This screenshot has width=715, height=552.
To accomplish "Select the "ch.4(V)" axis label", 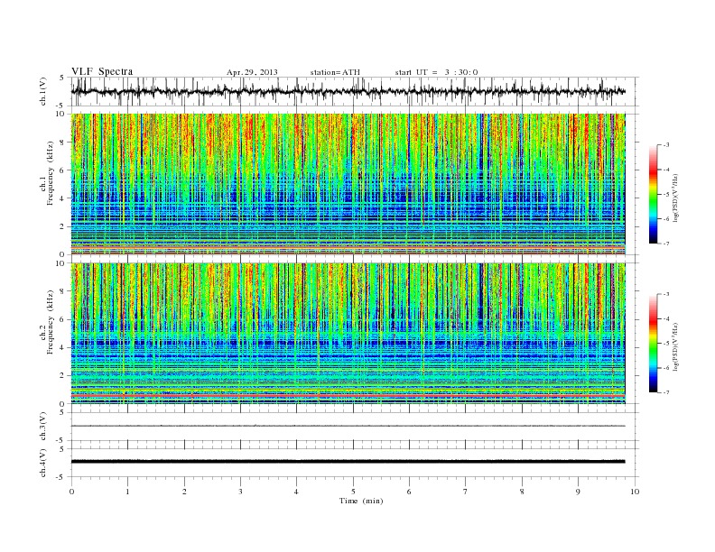I will (x=43, y=463).
